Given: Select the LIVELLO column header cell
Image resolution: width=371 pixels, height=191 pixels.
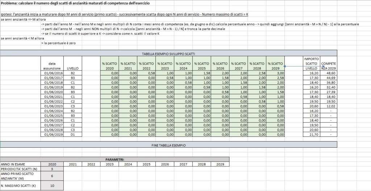Looking at the screenshot, I should (73, 68).
